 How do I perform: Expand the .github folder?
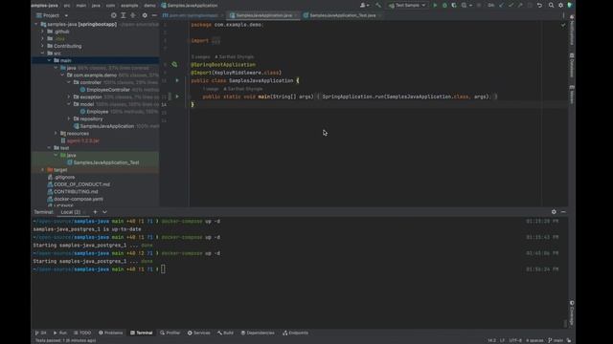[x=42, y=32]
